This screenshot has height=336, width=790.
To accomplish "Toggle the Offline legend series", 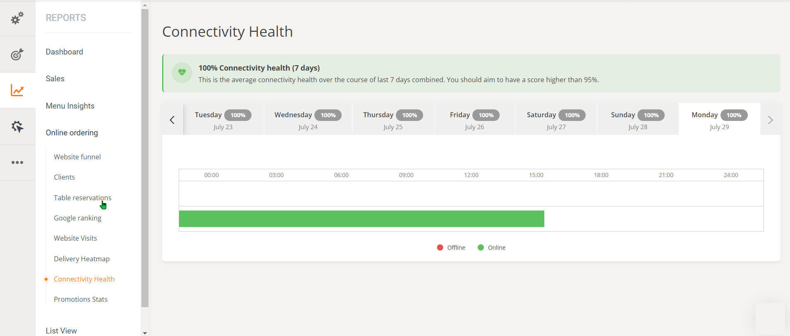I will 451,248.
